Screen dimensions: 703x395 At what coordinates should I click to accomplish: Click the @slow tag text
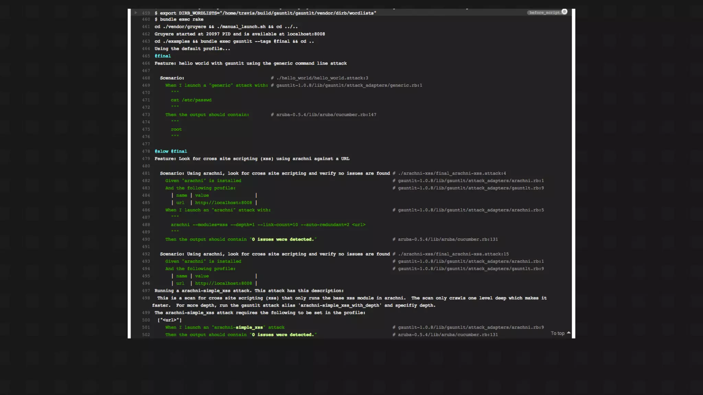click(161, 151)
